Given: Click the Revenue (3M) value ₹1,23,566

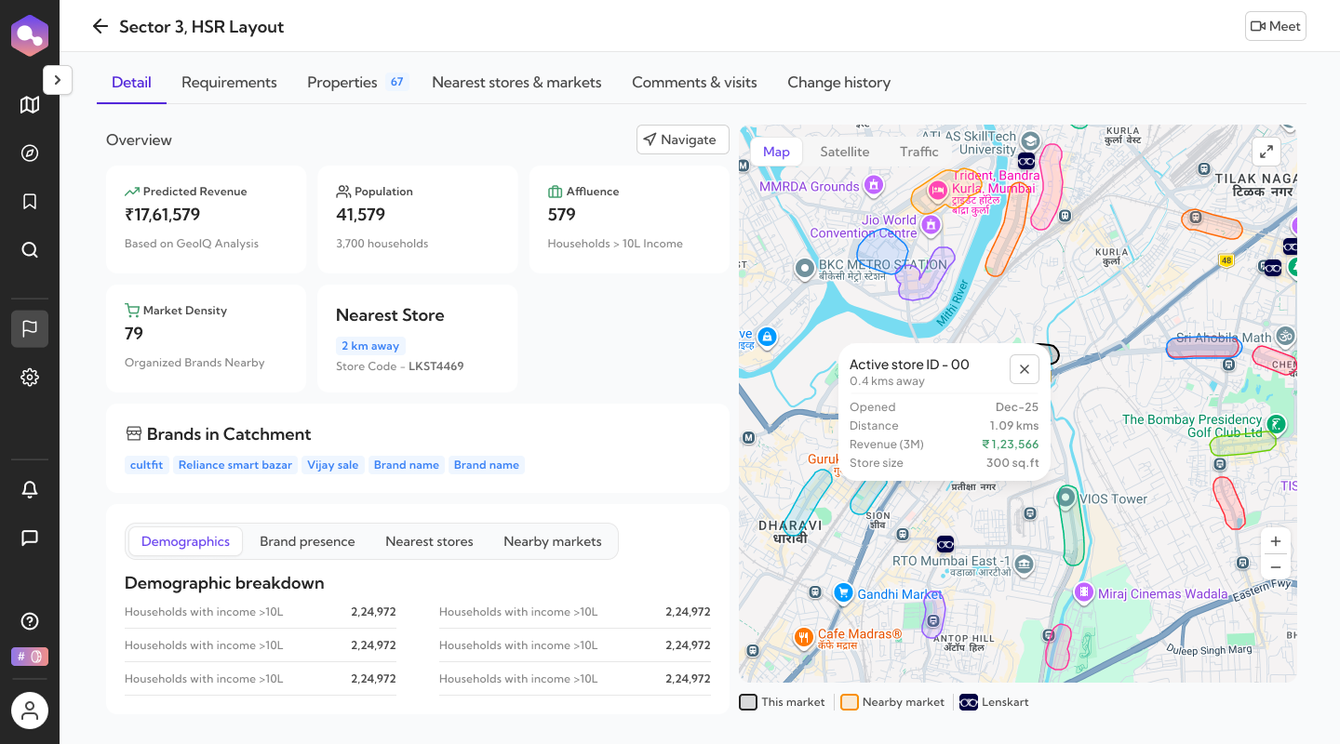Looking at the screenshot, I should 1011,445.
